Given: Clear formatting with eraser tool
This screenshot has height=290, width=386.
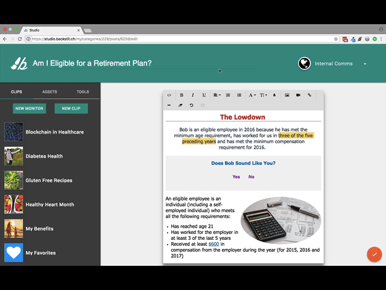Looking at the screenshot, I should coord(180,105).
